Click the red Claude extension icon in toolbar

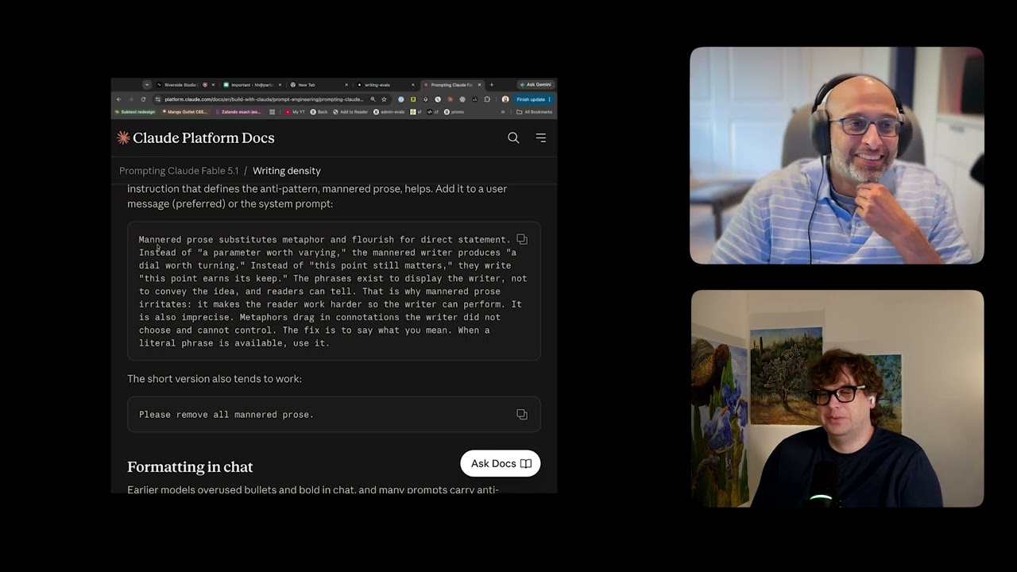pyautogui.click(x=450, y=99)
